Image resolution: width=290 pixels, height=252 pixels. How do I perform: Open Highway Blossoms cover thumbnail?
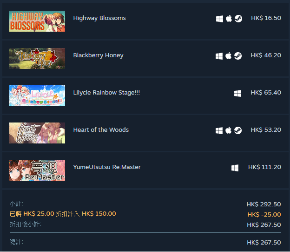[37, 21]
